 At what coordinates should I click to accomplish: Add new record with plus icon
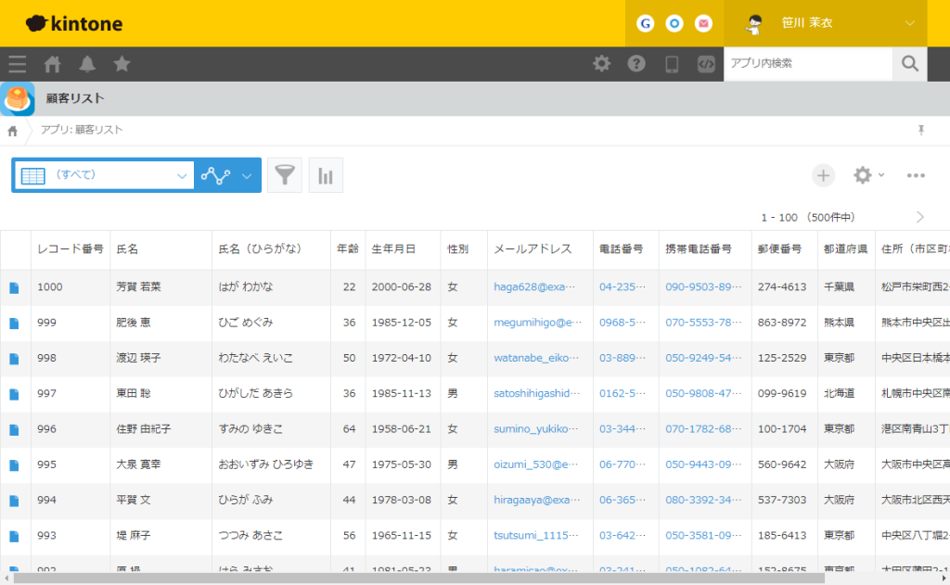tap(823, 175)
